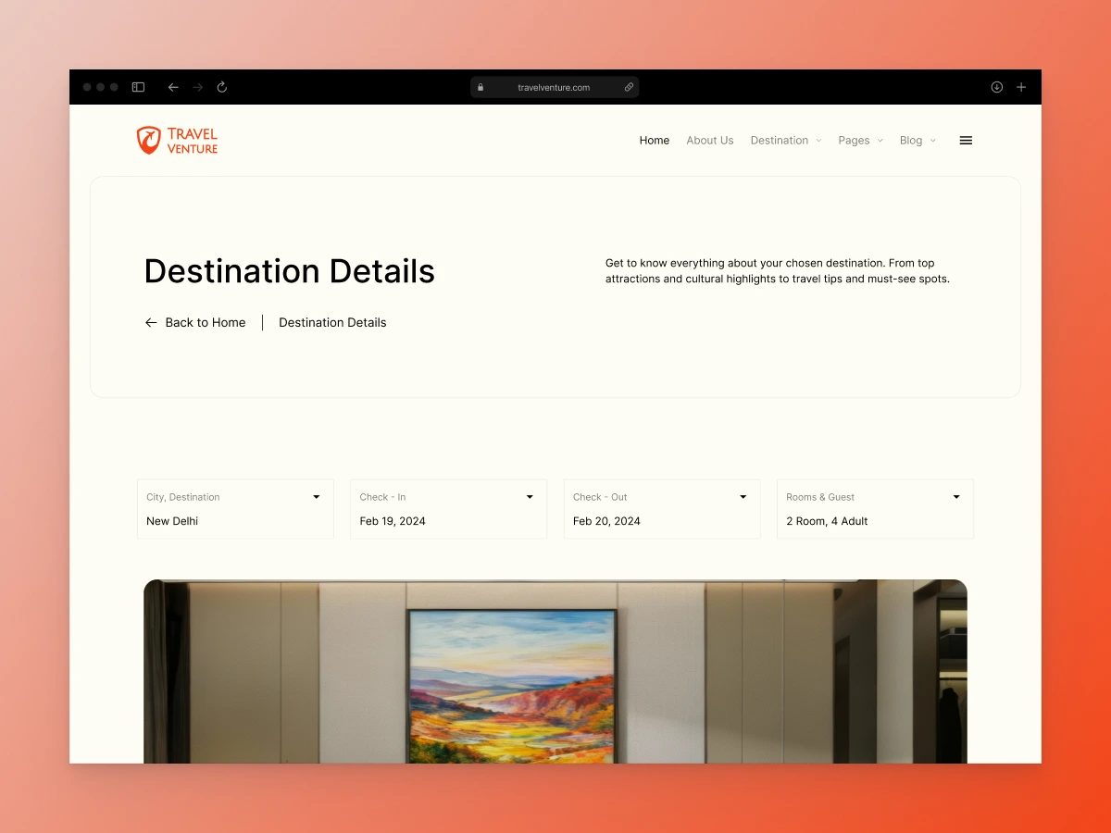Image resolution: width=1111 pixels, height=833 pixels.
Task: Select the Home menu item
Action: [655, 140]
